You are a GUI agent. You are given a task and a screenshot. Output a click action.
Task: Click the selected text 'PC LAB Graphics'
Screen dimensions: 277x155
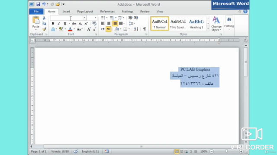tap(195, 69)
